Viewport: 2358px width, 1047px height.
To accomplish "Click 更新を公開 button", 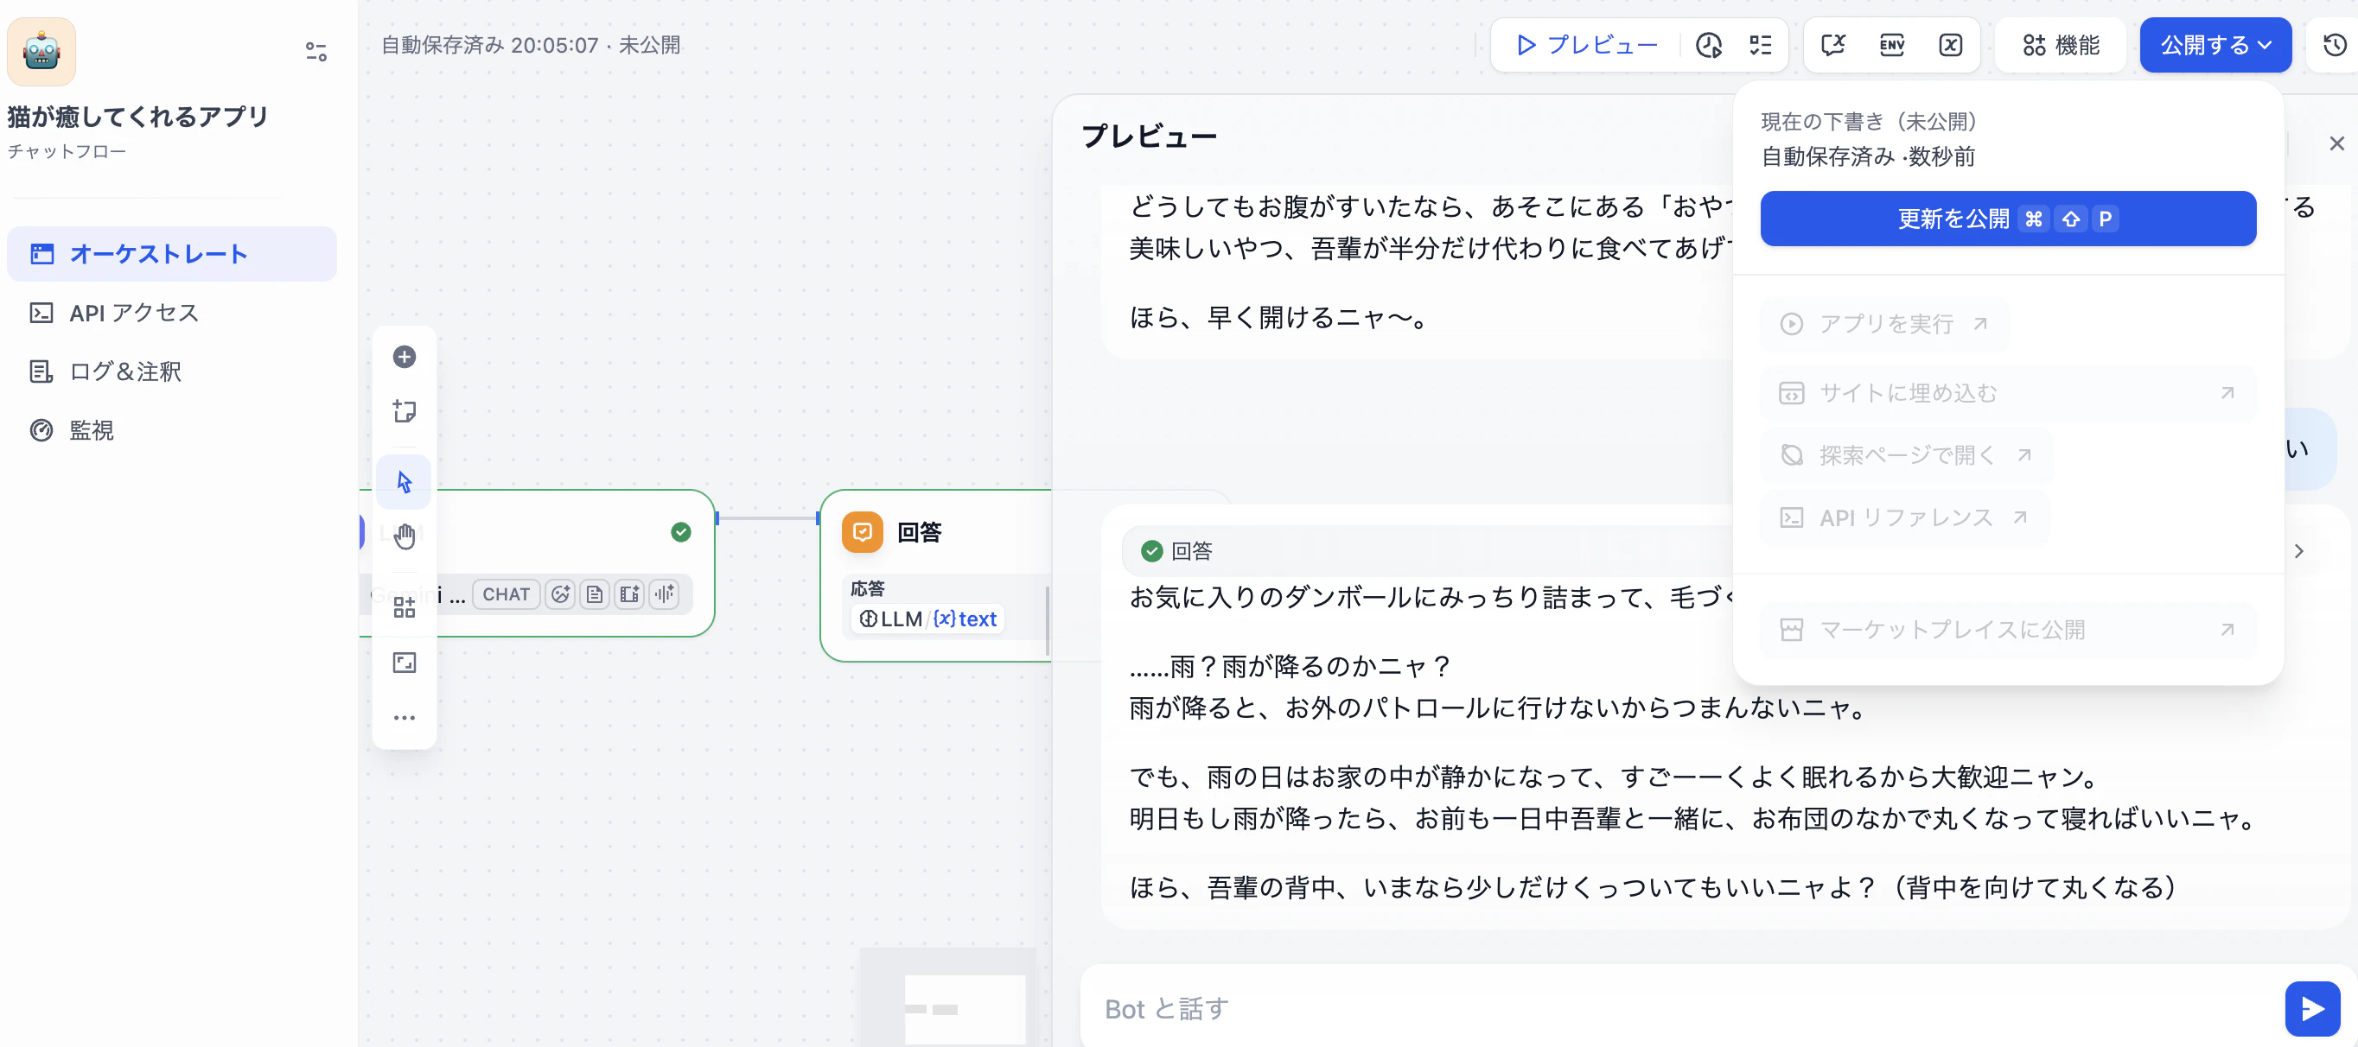I will tap(2007, 219).
